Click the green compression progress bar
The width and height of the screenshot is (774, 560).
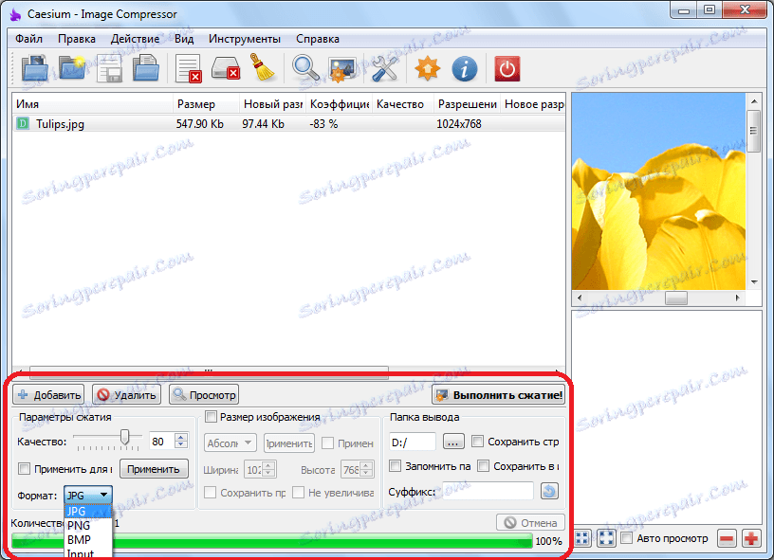[271, 541]
